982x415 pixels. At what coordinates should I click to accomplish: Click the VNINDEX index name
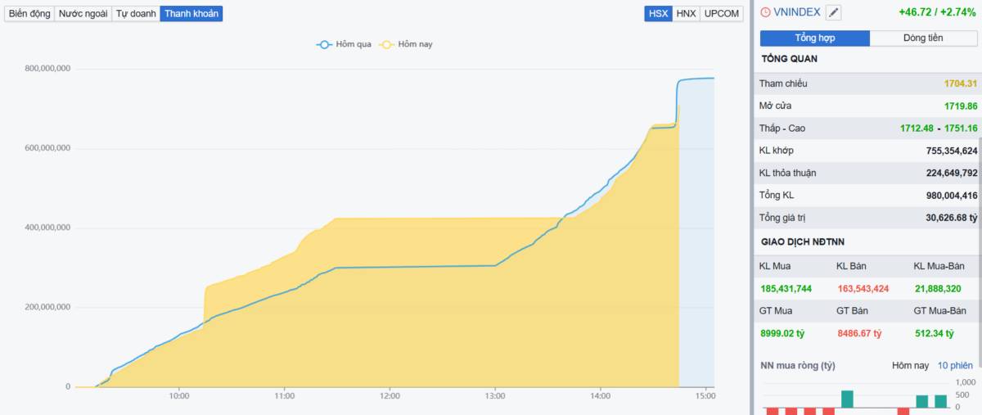click(x=796, y=12)
